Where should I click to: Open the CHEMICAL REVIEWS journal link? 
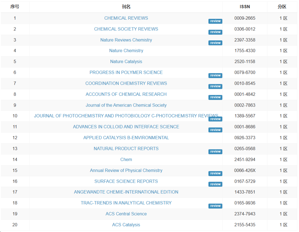click(126, 18)
